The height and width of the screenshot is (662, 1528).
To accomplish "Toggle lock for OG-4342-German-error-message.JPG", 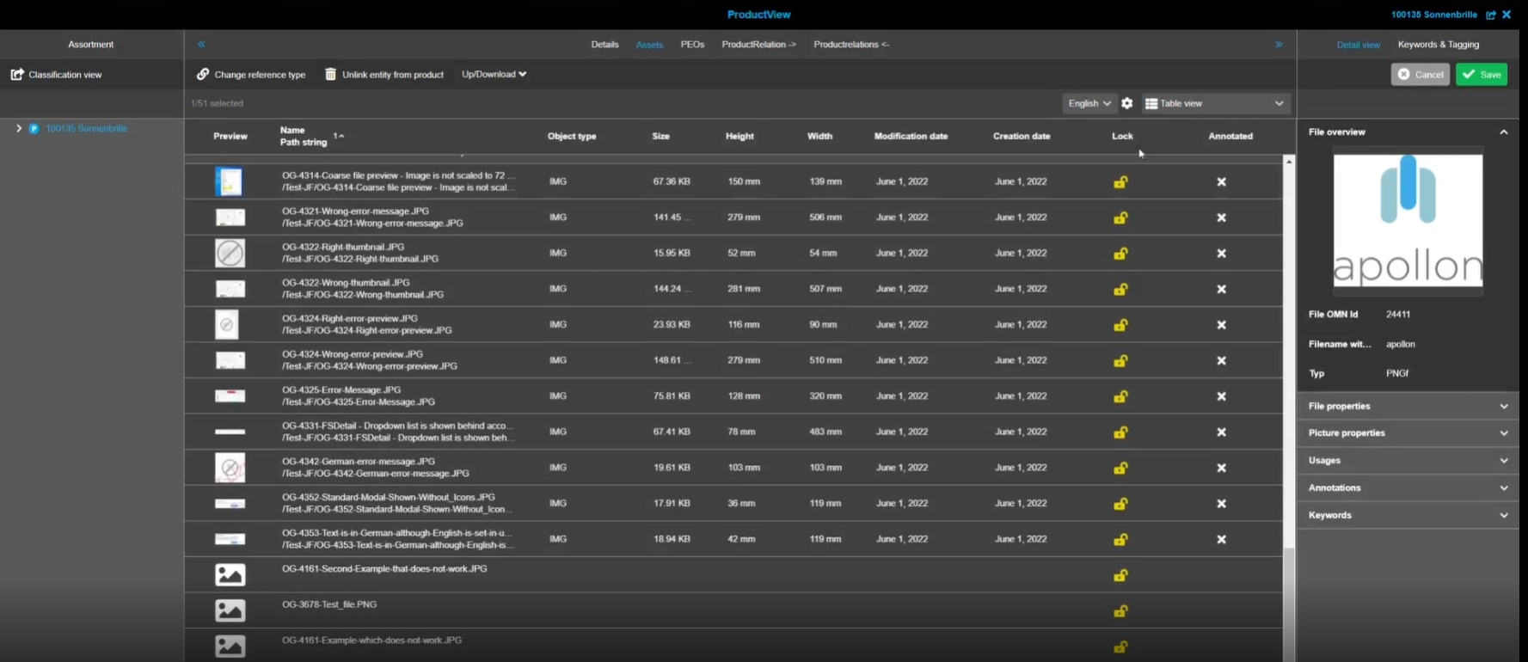I will click(1120, 469).
